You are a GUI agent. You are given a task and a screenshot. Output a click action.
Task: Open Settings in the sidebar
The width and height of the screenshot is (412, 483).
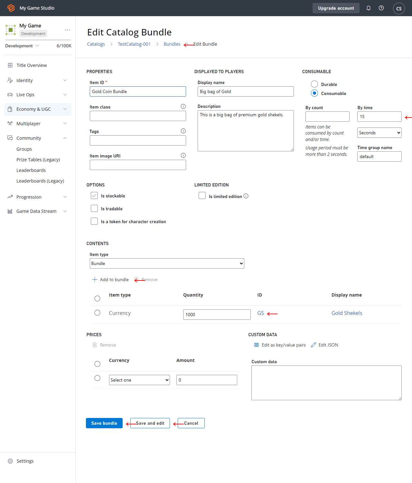(x=25, y=461)
